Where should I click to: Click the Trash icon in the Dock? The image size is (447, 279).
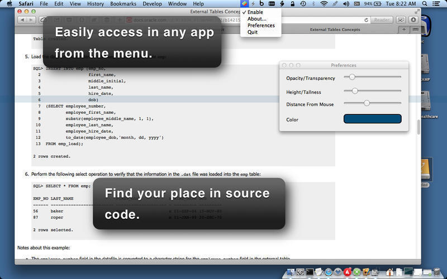pos(436,272)
